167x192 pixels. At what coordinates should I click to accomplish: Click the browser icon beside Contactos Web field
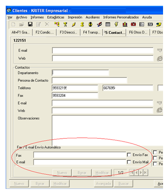click(x=160, y=110)
